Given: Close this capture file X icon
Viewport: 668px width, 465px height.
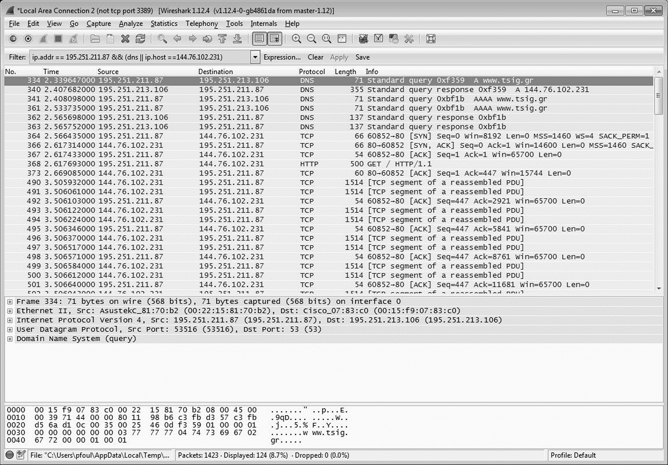Looking at the screenshot, I should (x=125, y=39).
